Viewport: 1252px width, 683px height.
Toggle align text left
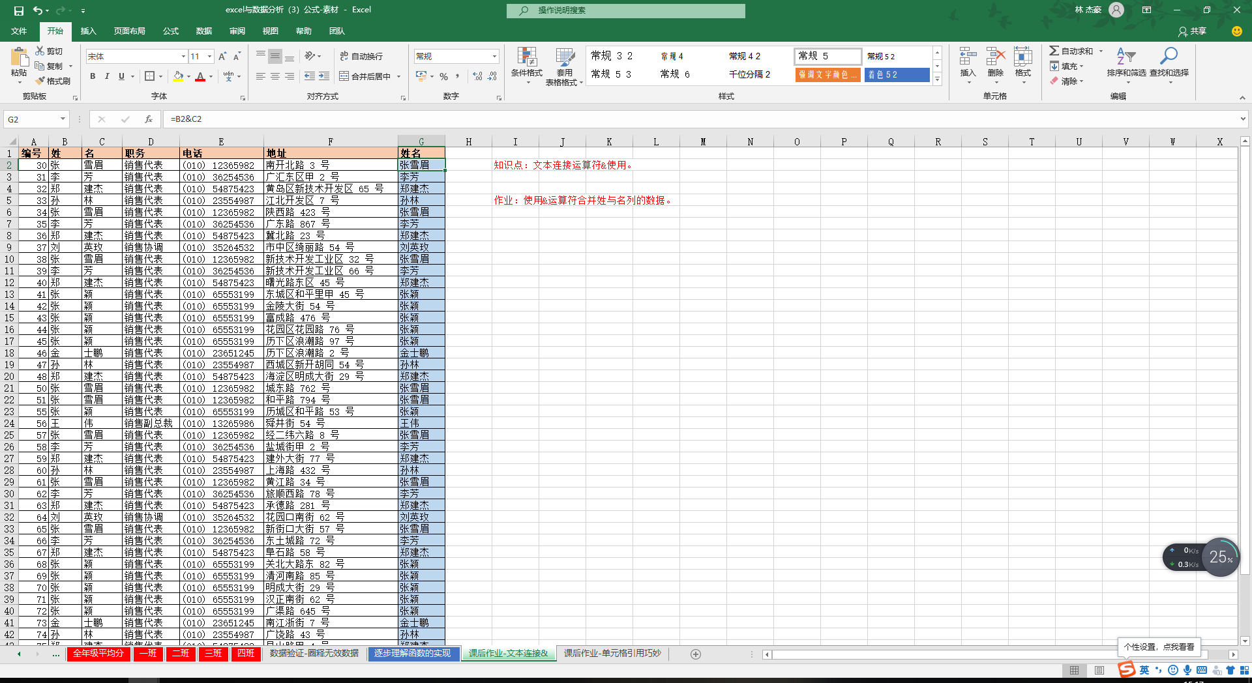pyautogui.click(x=261, y=76)
